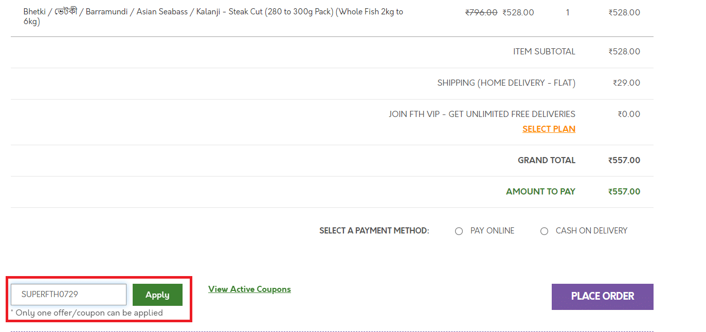
Task: Click the Apply coupon button
Action: pyautogui.click(x=157, y=295)
